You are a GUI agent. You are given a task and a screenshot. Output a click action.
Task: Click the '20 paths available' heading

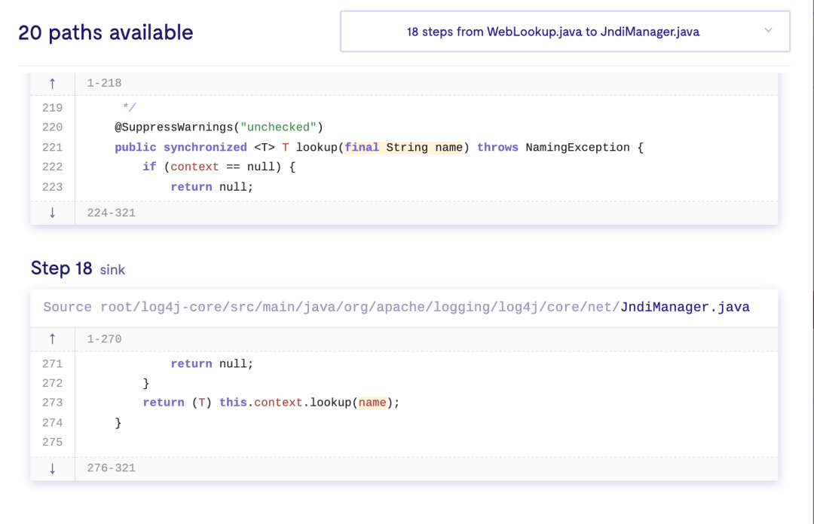pos(106,32)
